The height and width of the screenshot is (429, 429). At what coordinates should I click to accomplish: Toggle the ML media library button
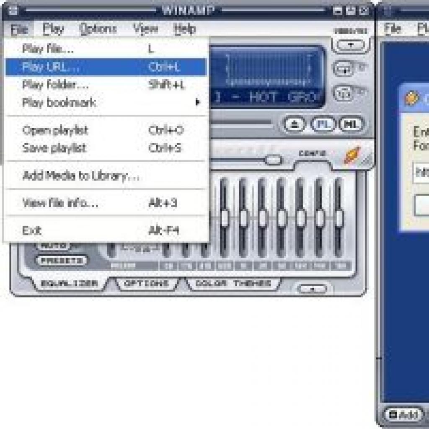[x=351, y=124]
